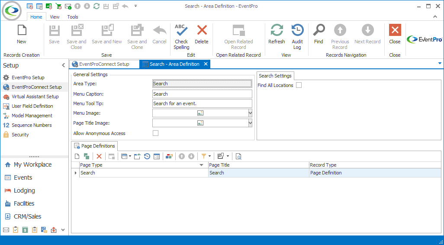
Task: Click shopping cart icon in quick access toolbar
Action: pyautogui.click(x=58, y=6)
